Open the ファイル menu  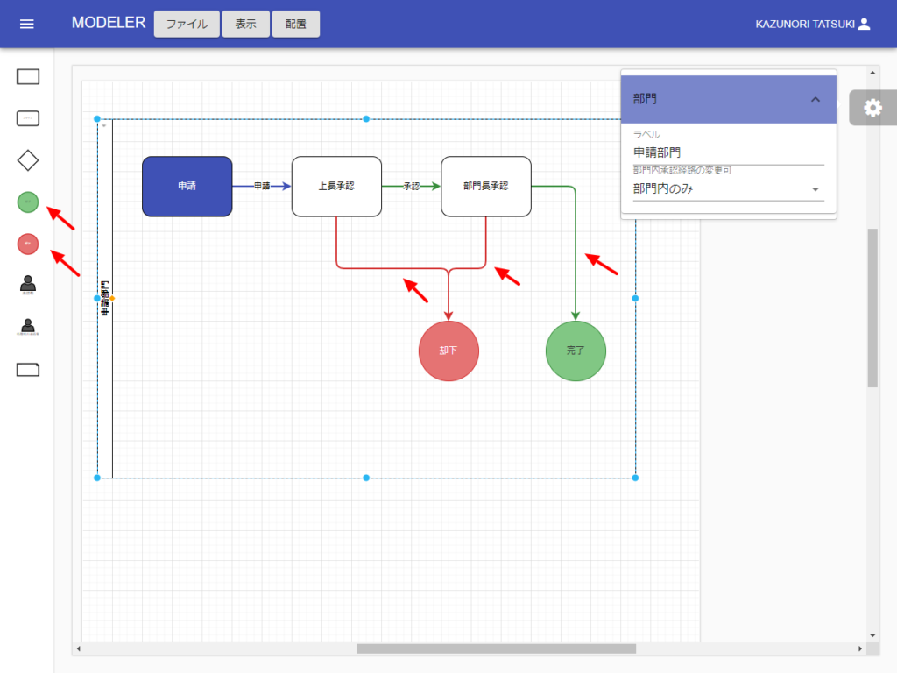(187, 24)
